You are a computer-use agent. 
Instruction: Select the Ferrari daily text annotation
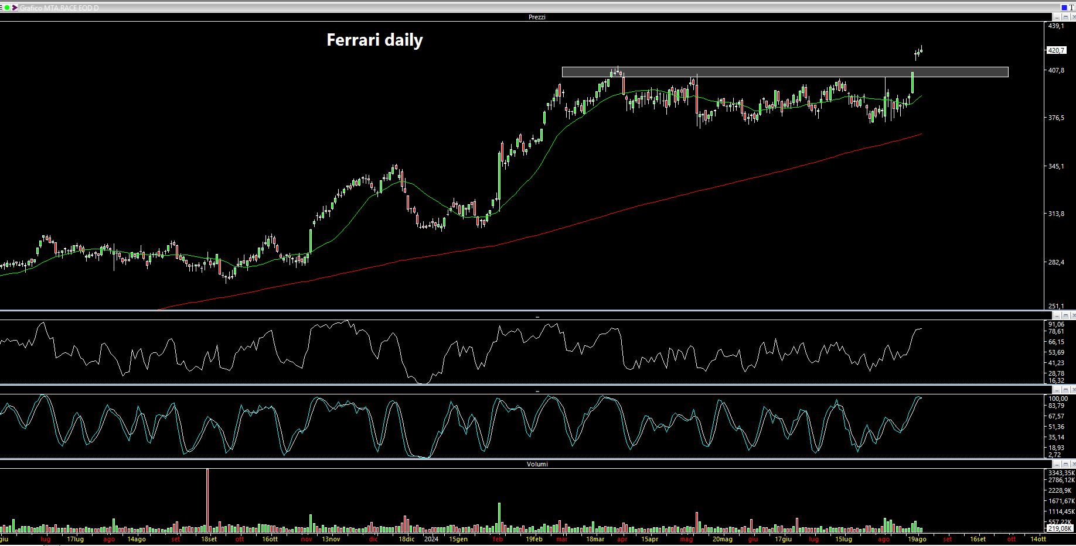tap(374, 40)
